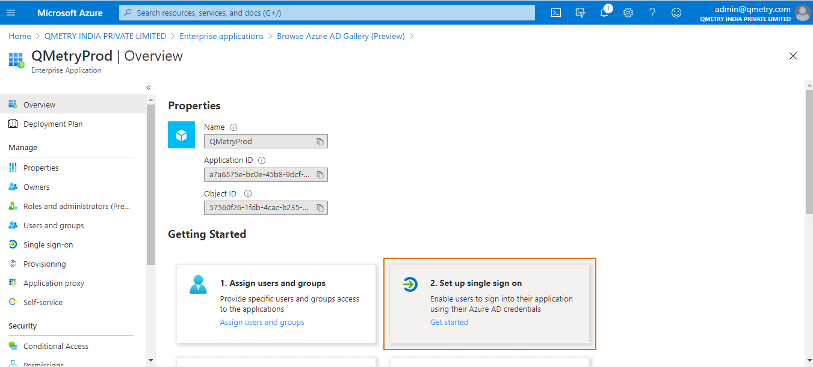Open Single sign-on in sidebar

coord(48,244)
